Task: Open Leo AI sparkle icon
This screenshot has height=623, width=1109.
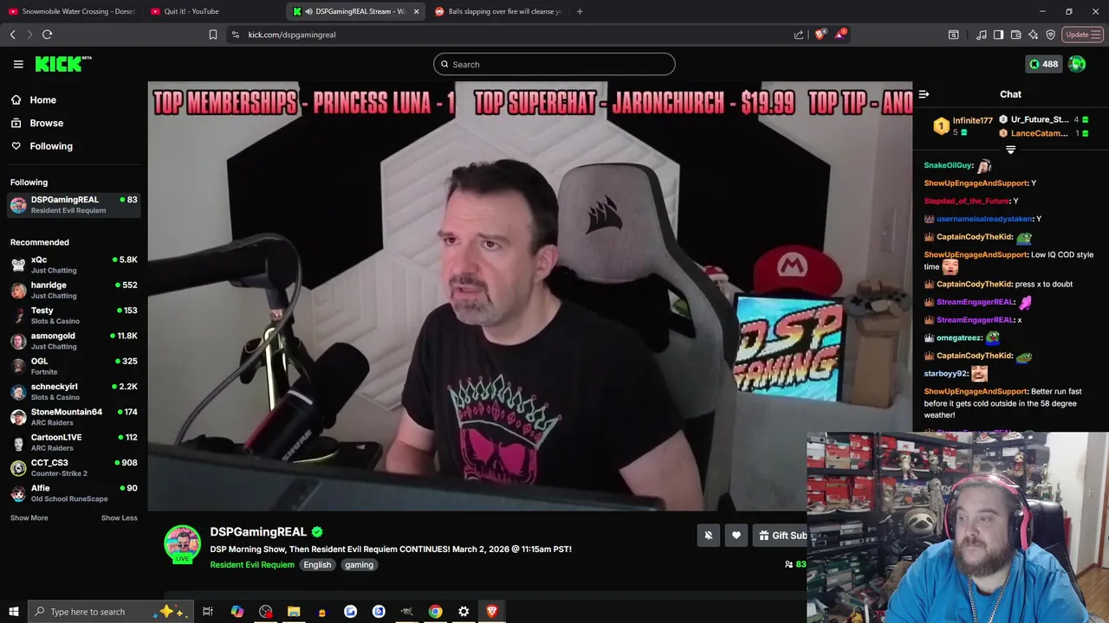Action: (x=1033, y=35)
